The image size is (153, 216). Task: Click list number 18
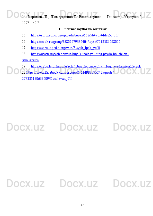(x=24, y=54)
